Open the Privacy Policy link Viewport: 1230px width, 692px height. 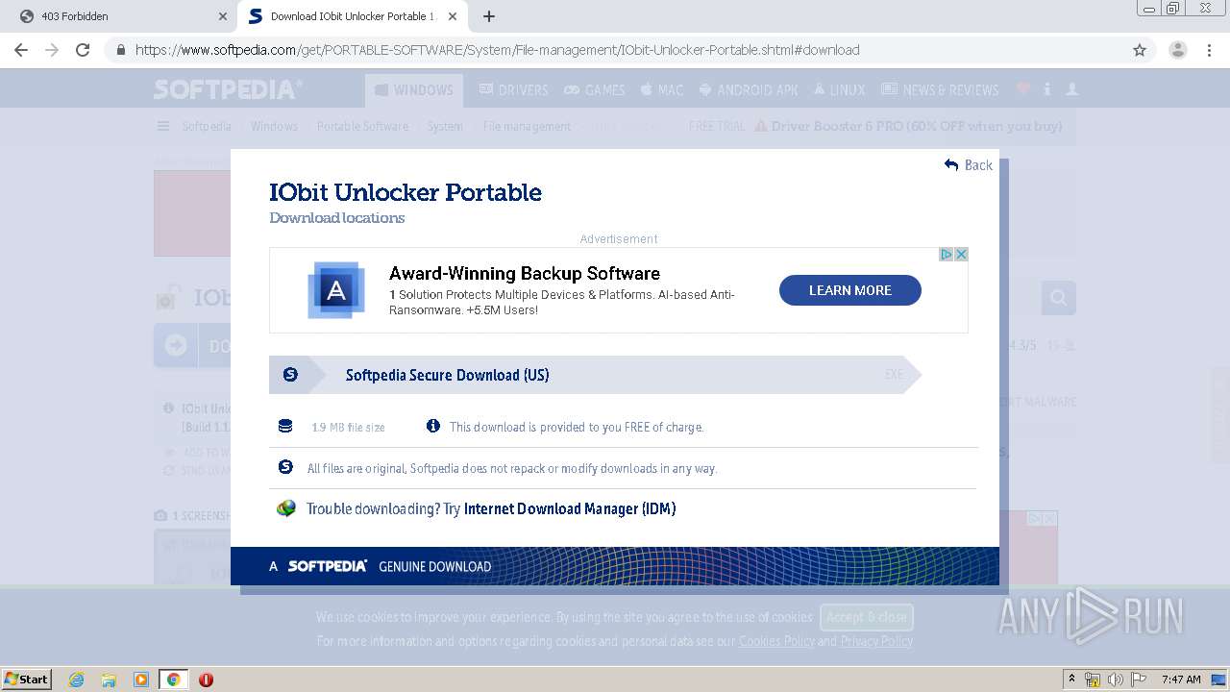(876, 641)
